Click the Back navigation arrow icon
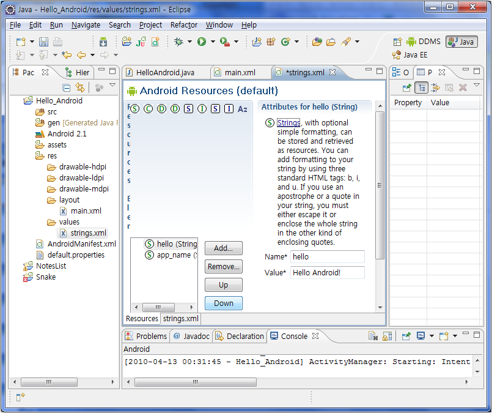The image size is (492, 413). [81, 55]
